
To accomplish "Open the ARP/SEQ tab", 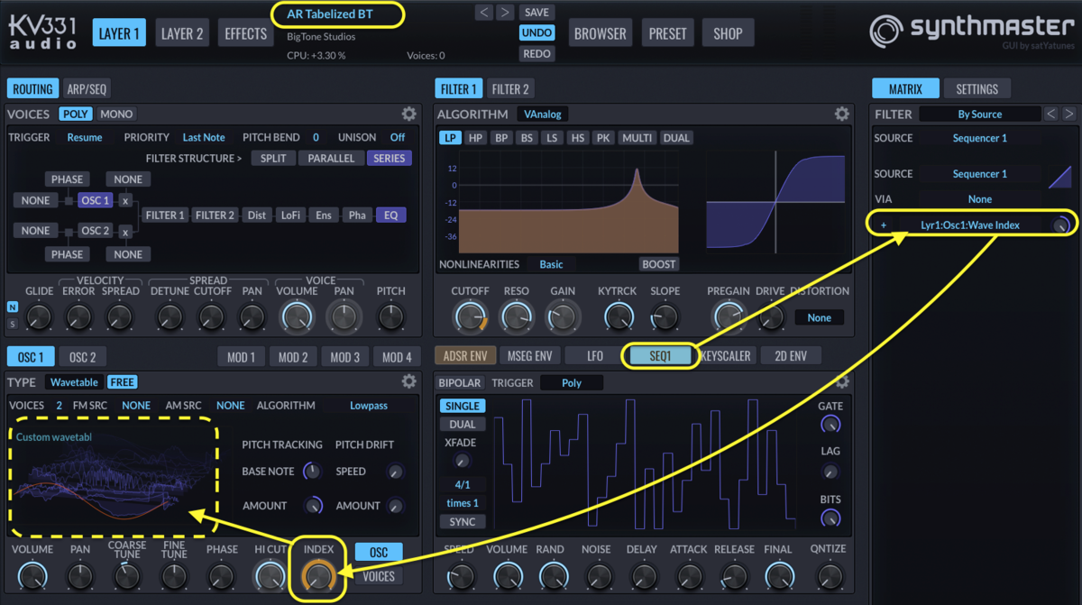I will (x=87, y=89).
